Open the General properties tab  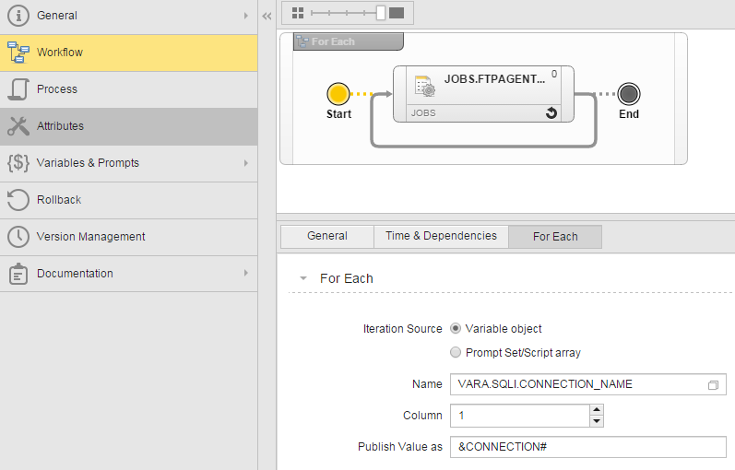coord(326,237)
